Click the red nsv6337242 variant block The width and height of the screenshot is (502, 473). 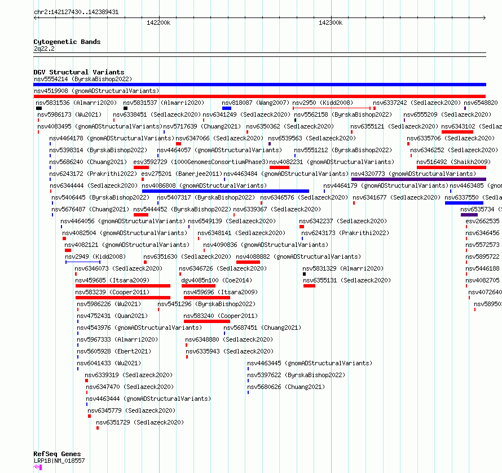point(375,108)
